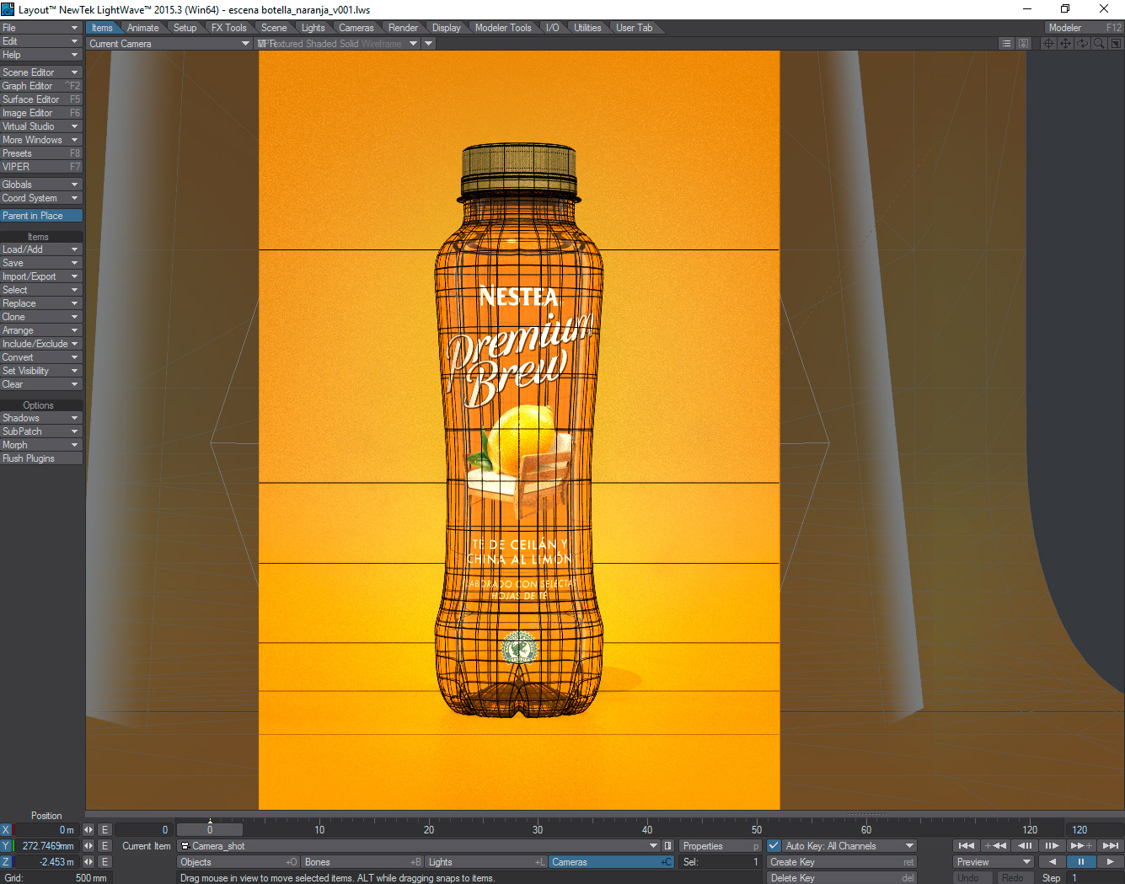Expand the Import/Export menu
The width and height of the screenshot is (1125, 884).
(41, 276)
